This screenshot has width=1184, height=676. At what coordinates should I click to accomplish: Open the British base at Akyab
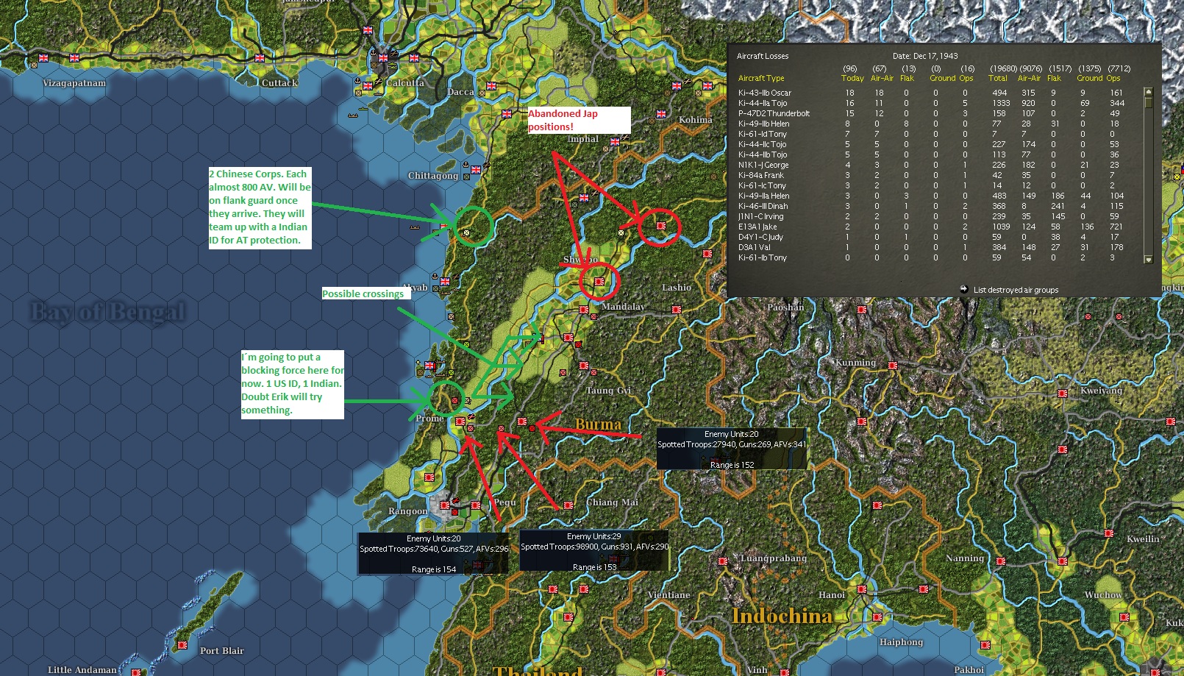coord(445,280)
